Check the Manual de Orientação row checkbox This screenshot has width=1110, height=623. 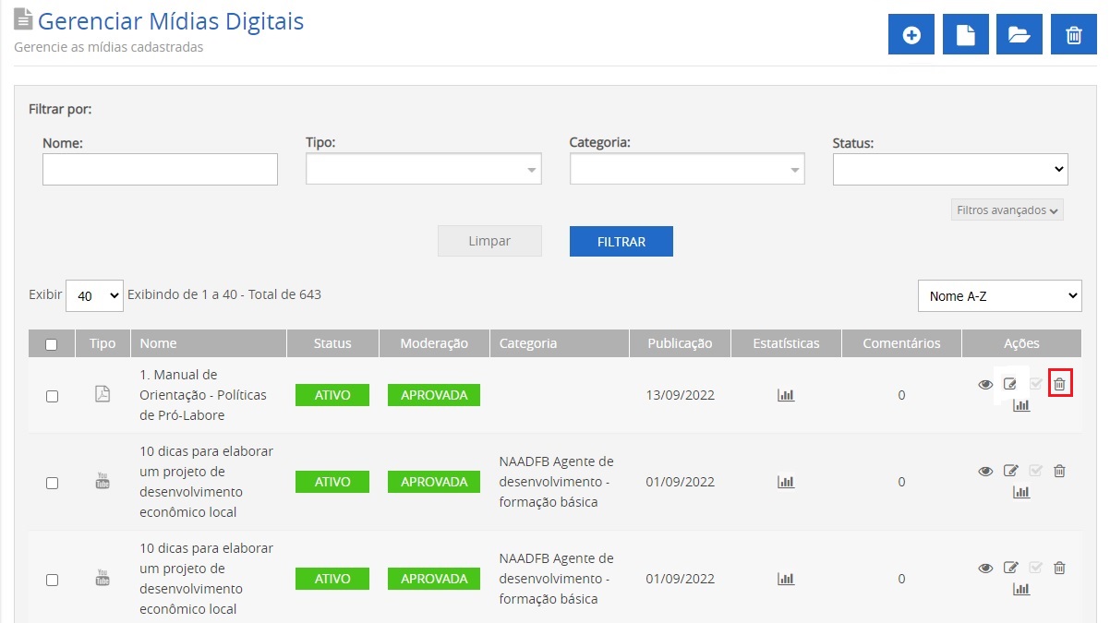click(52, 396)
